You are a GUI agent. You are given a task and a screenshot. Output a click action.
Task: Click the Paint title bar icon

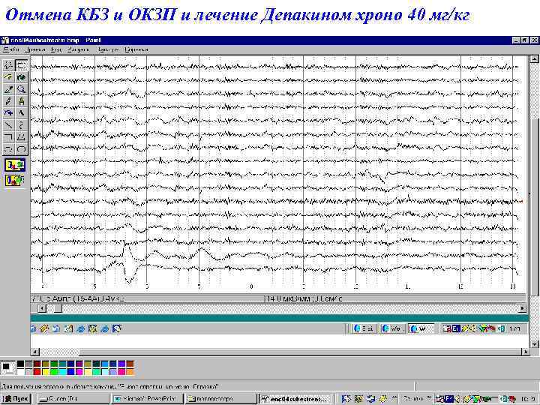[x=4, y=40]
